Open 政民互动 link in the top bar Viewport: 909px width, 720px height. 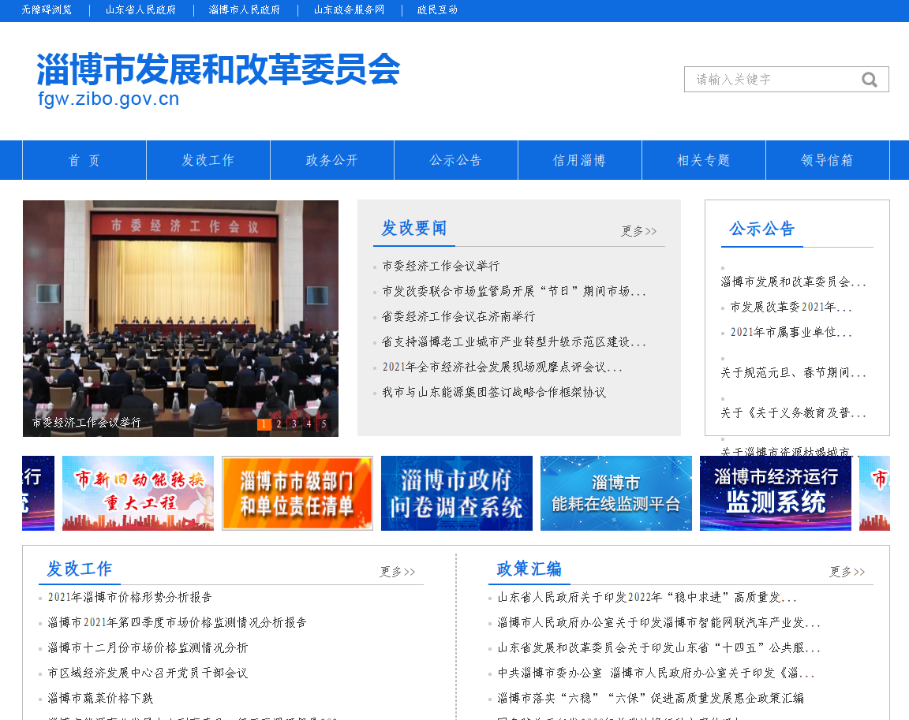click(x=437, y=9)
